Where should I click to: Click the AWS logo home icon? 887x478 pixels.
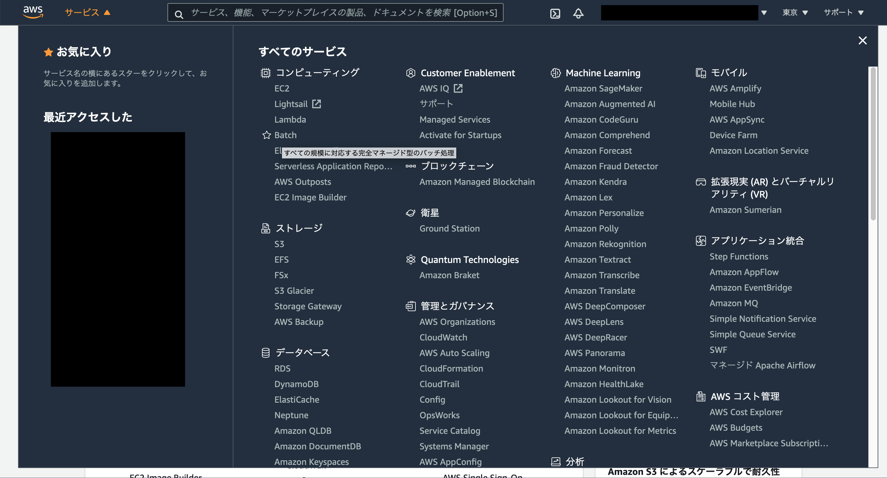[x=33, y=12]
